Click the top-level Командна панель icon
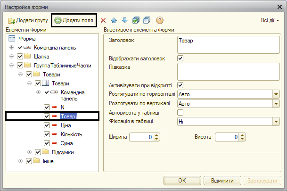 click(27, 48)
